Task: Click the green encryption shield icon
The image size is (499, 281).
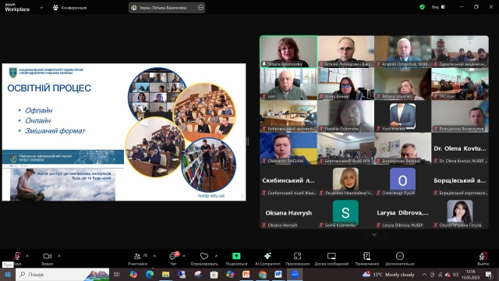Action: pos(422,7)
